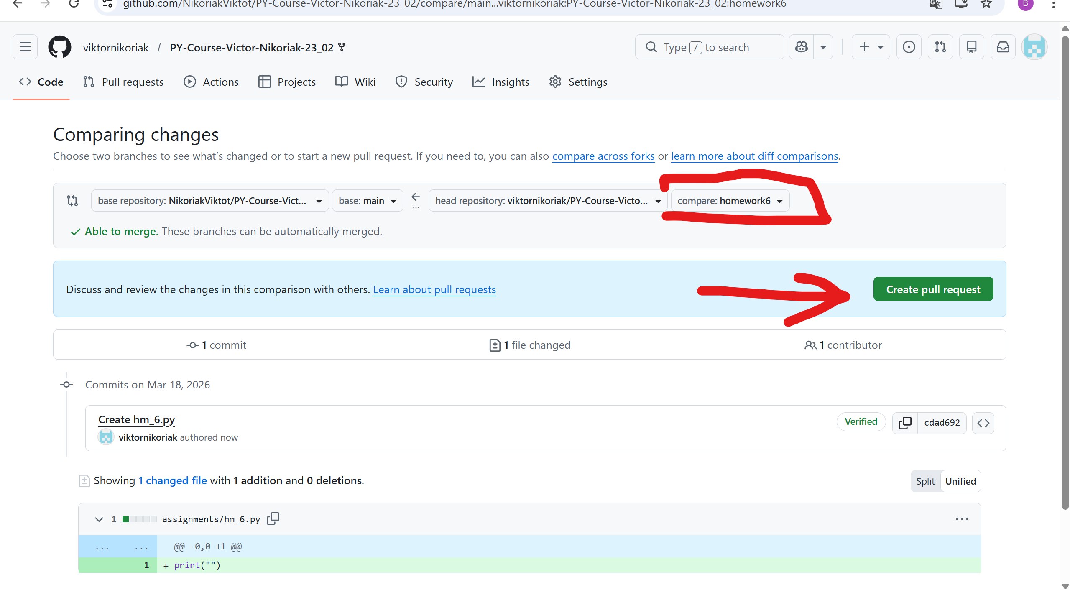This screenshot has height=590, width=1070.
Task: Expand the compare: homework6 dropdown
Action: pyautogui.click(x=730, y=201)
